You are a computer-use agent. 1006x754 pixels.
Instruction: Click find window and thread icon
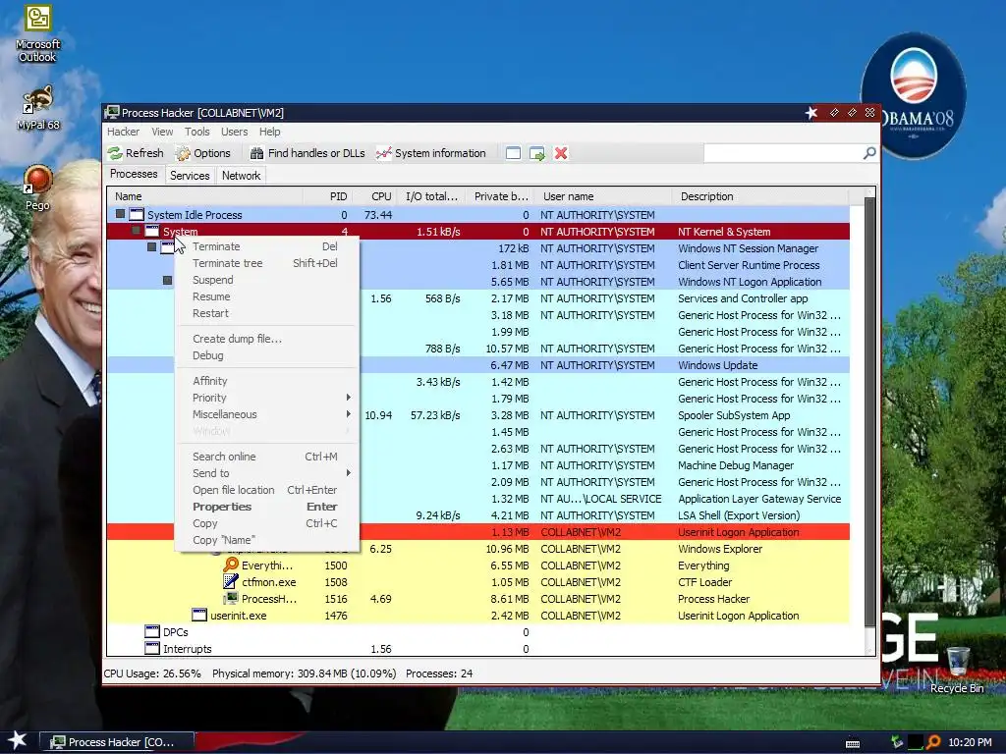tap(537, 153)
